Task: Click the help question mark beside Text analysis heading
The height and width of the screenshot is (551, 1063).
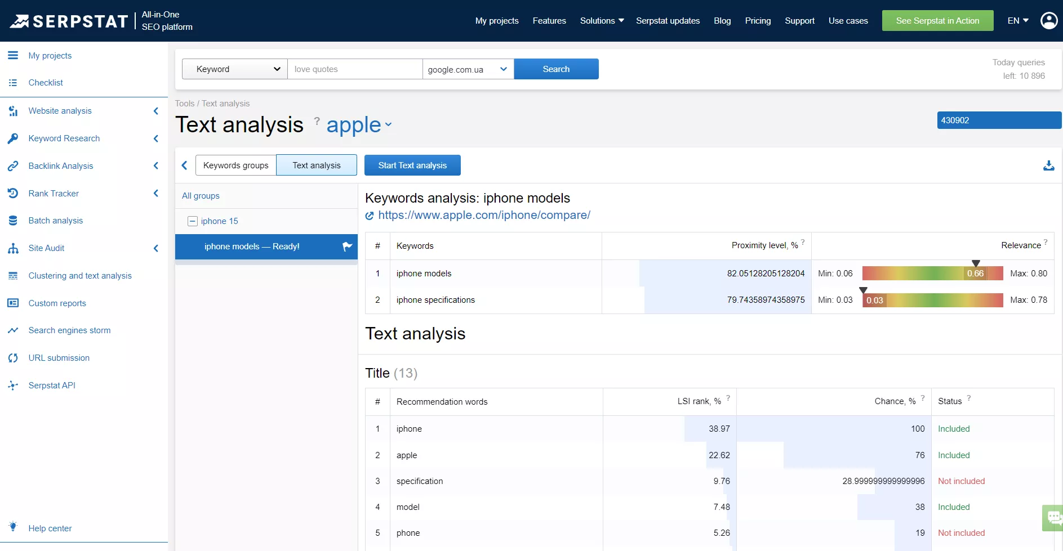Action: [x=317, y=120]
